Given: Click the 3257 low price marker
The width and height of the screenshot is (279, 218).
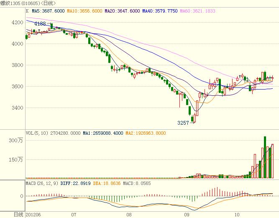Looking at the screenshot, I should (183, 123).
